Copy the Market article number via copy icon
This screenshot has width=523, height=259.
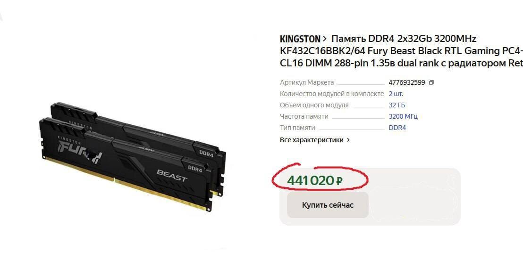[431, 82]
